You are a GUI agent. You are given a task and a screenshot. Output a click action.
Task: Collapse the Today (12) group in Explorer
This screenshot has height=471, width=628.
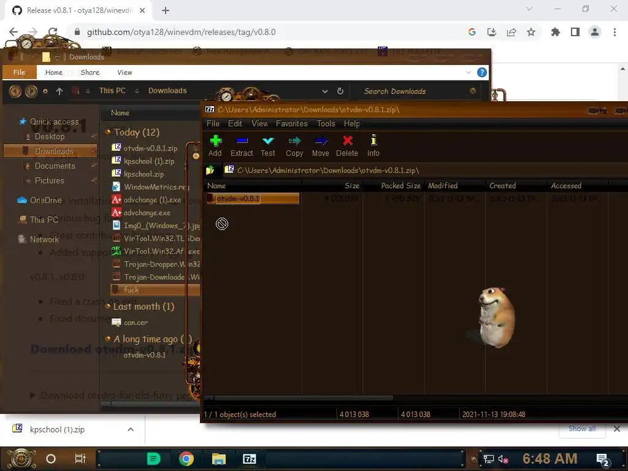[108, 132]
